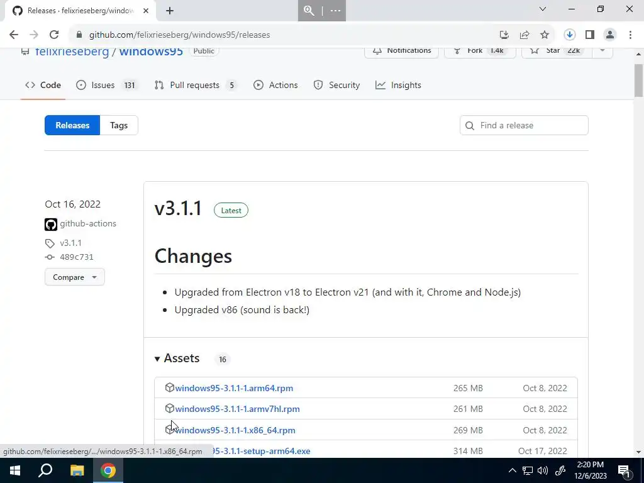Click the address bar URL

coord(179,35)
